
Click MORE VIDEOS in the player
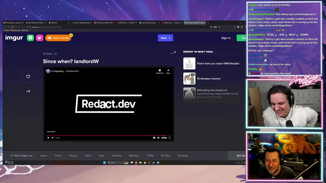[51, 132]
